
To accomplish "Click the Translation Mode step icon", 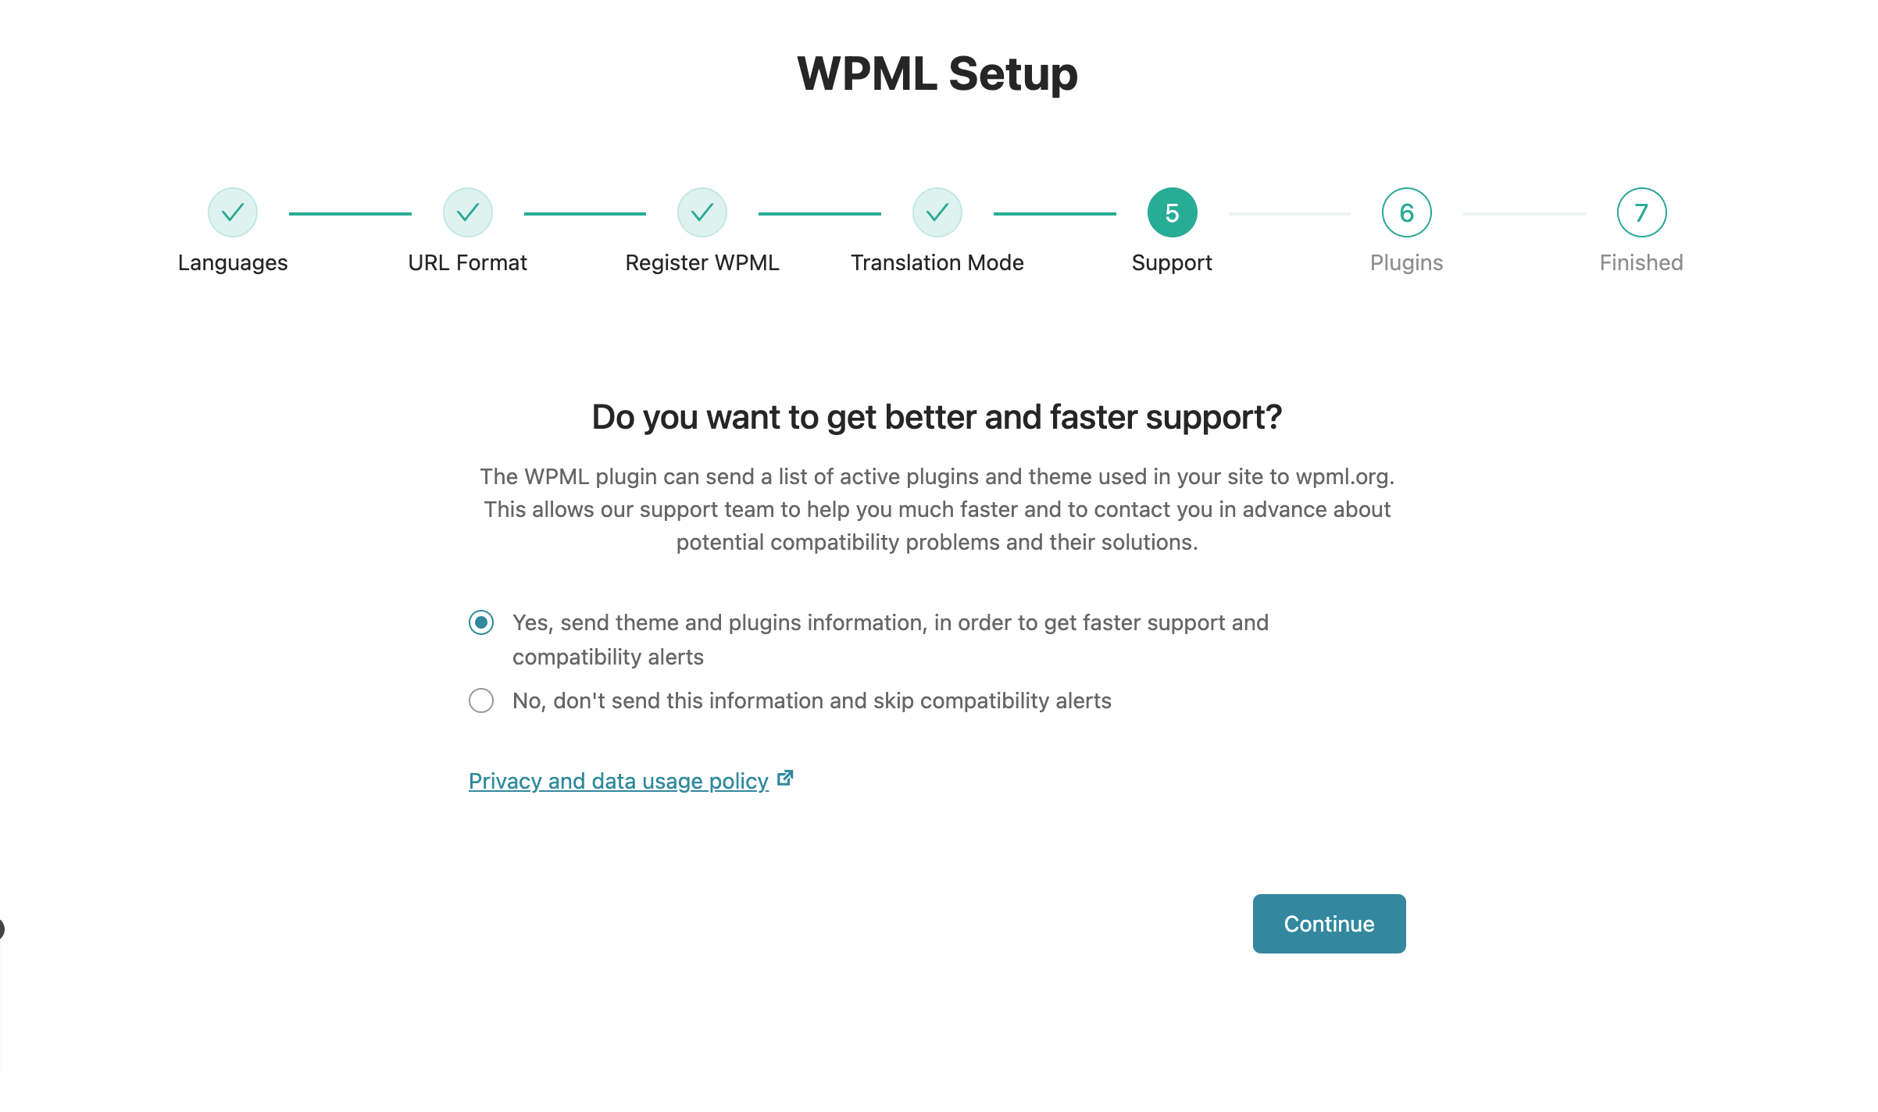I will point(937,212).
